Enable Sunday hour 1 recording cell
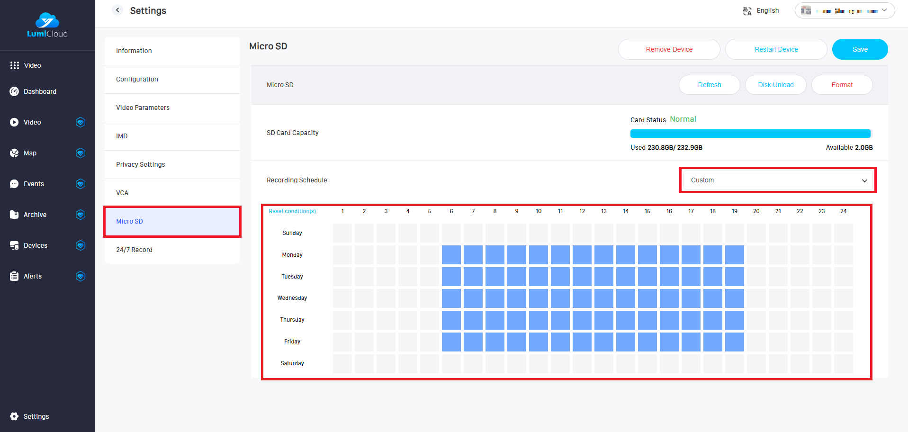 click(x=342, y=233)
